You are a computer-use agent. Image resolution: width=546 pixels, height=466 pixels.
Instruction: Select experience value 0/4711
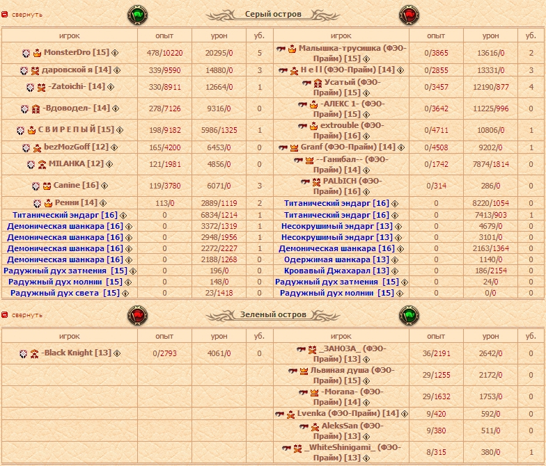[436, 130]
